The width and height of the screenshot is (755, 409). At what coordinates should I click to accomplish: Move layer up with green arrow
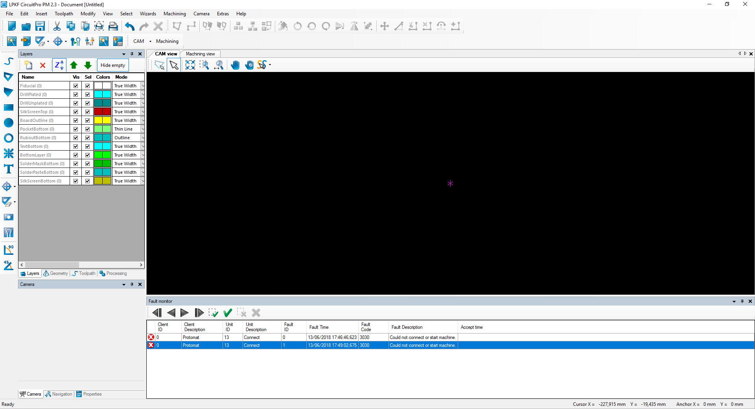pyautogui.click(x=74, y=65)
